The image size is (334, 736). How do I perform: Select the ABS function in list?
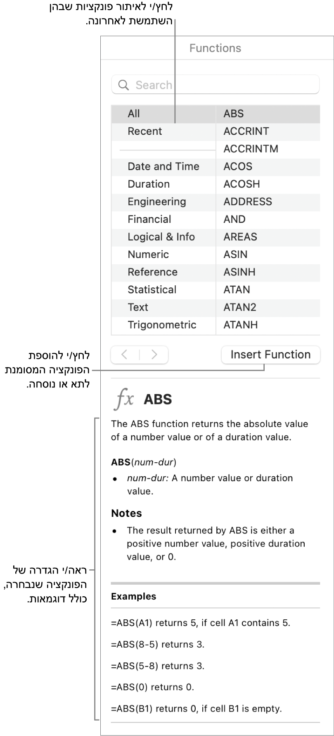(x=234, y=114)
